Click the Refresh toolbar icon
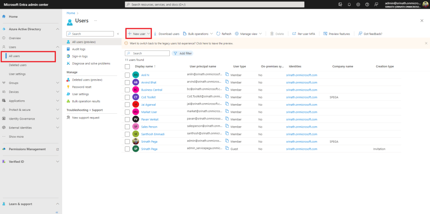The width and height of the screenshot is (430, 214). [224, 34]
